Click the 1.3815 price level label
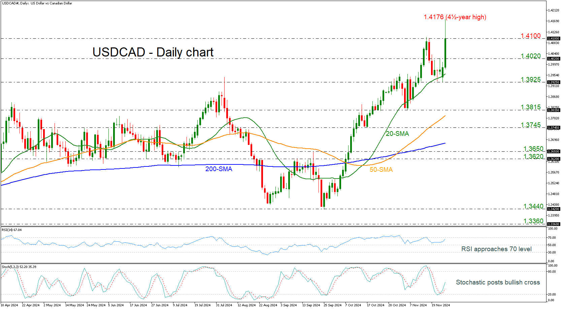 click(530, 107)
